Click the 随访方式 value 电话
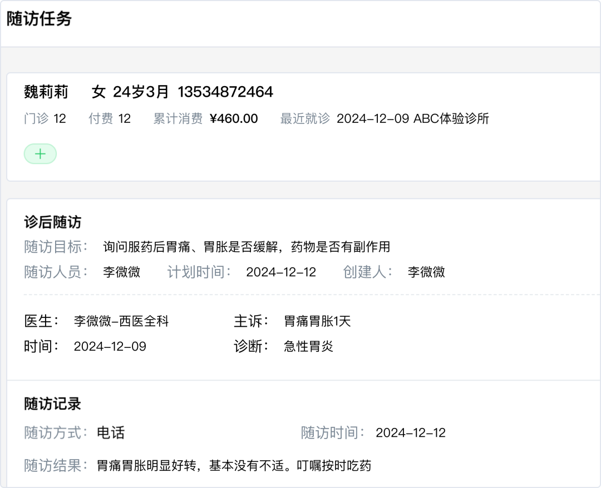This screenshot has width=601, height=488. [x=111, y=432]
